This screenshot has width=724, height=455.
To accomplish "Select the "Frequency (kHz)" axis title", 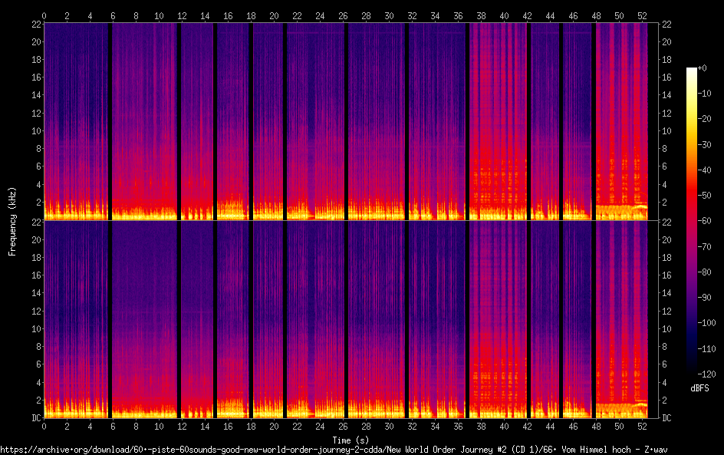I will tap(12, 221).
